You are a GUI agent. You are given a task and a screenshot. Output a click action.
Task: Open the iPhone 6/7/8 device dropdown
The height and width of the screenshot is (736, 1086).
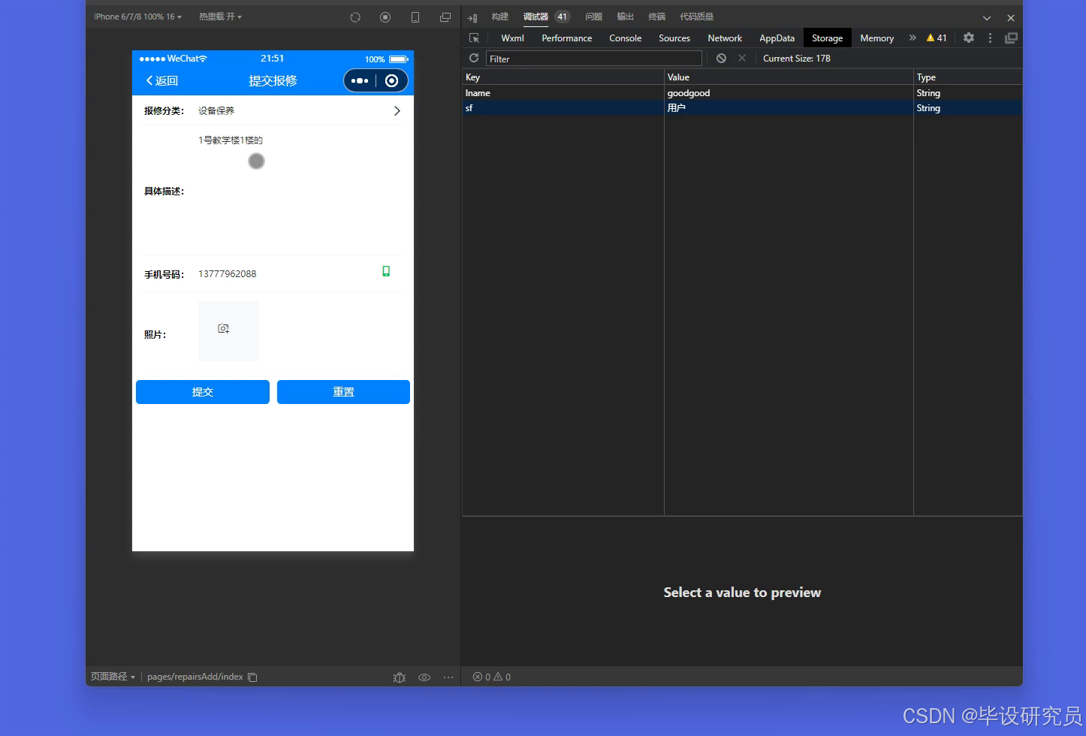point(137,17)
